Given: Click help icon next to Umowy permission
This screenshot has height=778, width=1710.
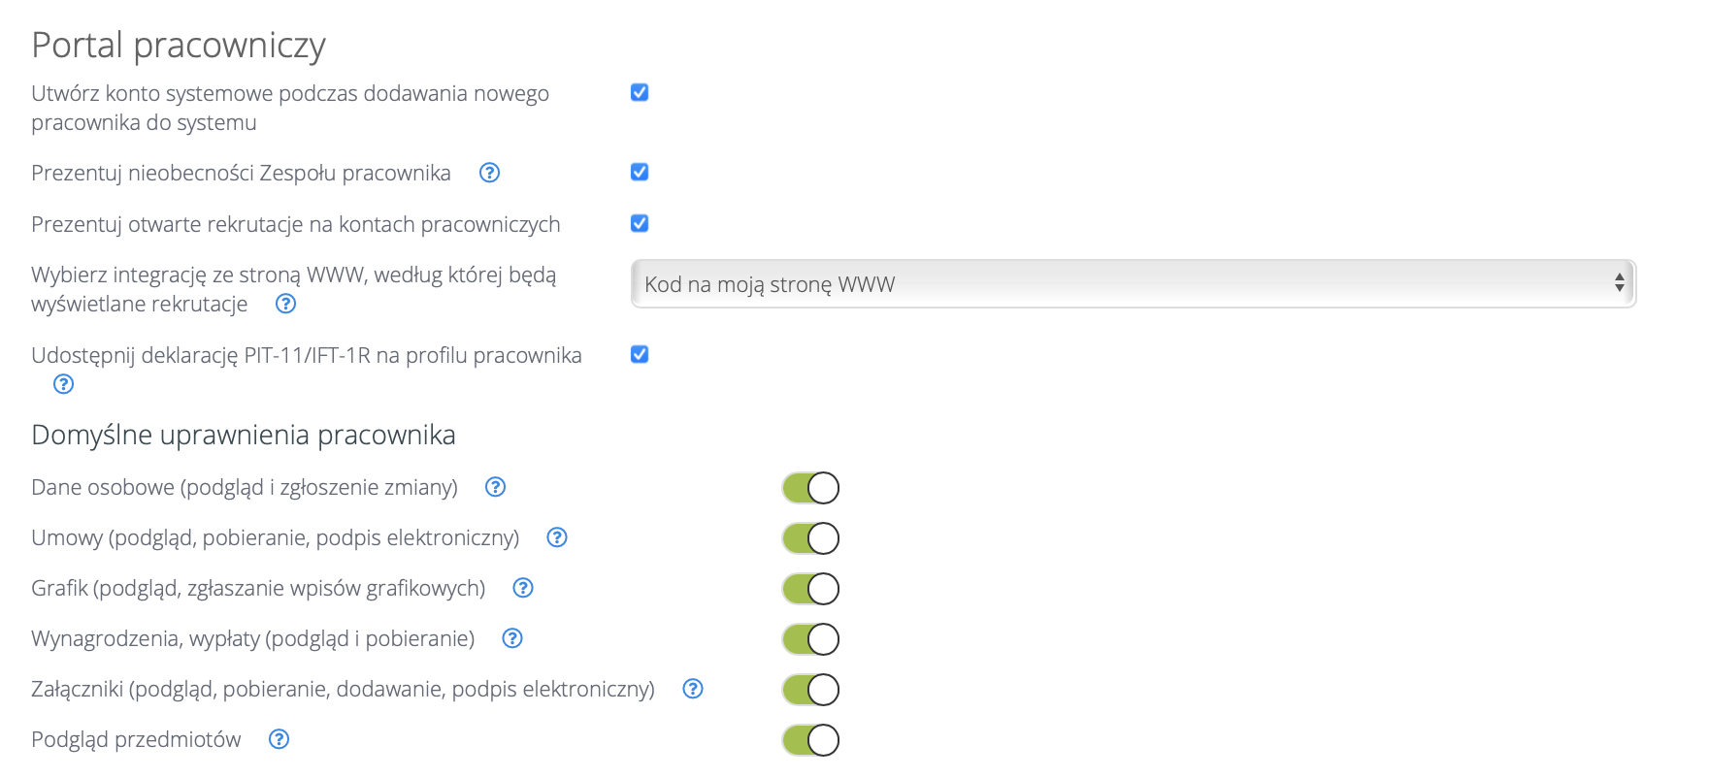Looking at the screenshot, I should coord(557,537).
